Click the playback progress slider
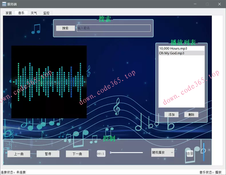The height and width of the screenshot is (175, 226). [126, 152]
